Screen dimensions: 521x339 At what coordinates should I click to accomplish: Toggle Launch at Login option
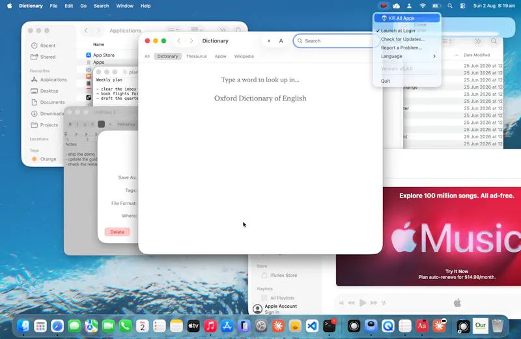[x=407, y=31]
